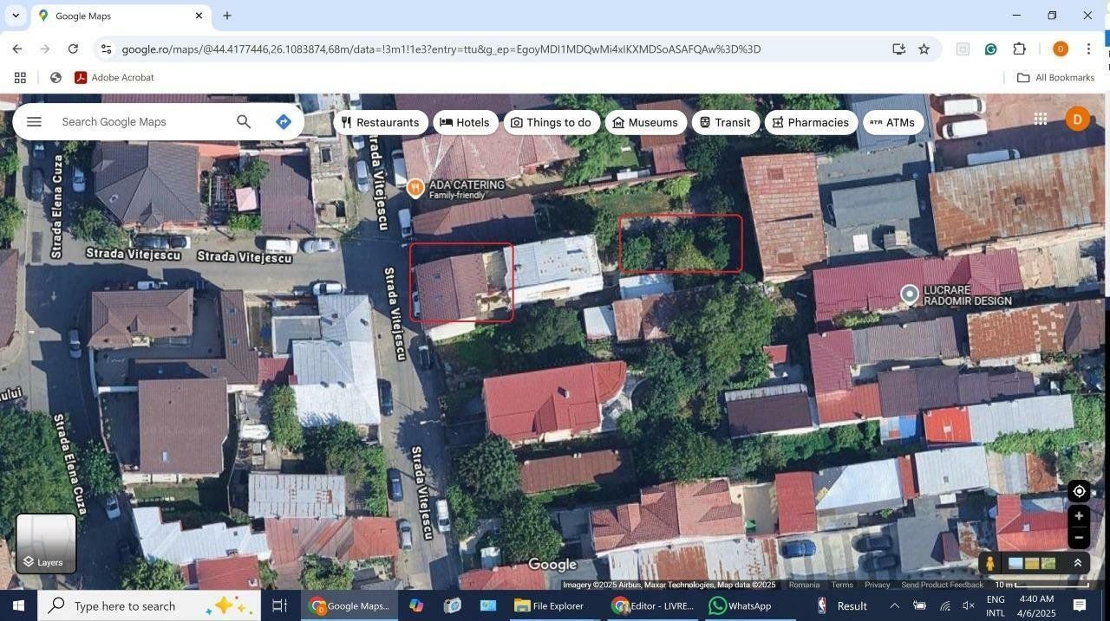This screenshot has height=621, width=1110.
Task: Click the LUCRARE RADOMIR DESIGN marker
Action: click(908, 294)
